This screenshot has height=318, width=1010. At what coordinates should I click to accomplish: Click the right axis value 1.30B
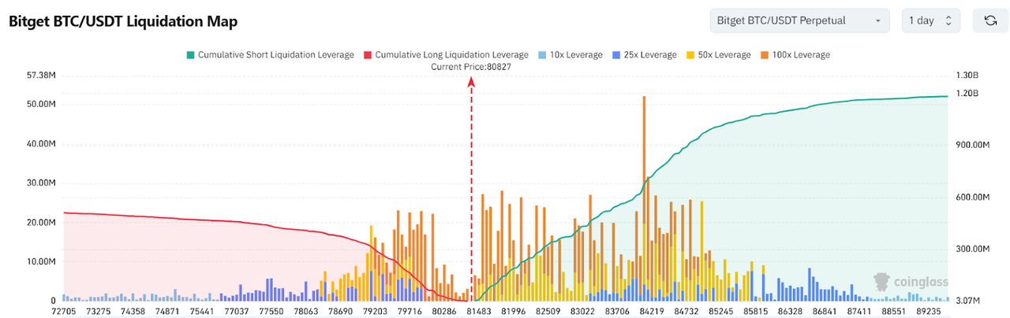[x=967, y=76]
